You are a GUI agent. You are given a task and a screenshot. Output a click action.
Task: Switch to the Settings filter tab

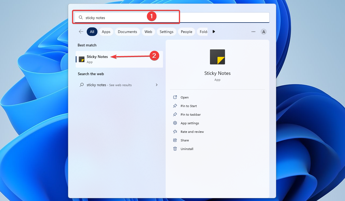point(166,32)
